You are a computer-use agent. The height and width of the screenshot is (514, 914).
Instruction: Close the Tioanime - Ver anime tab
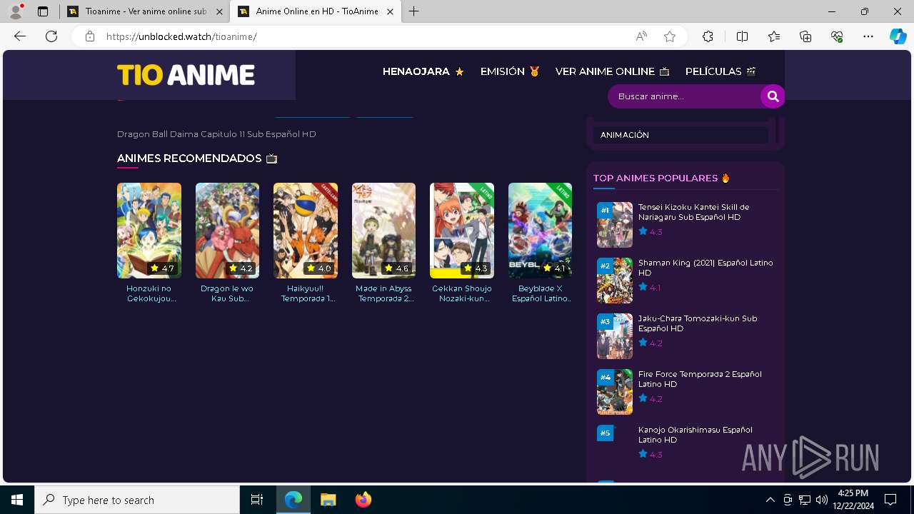(219, 11)
